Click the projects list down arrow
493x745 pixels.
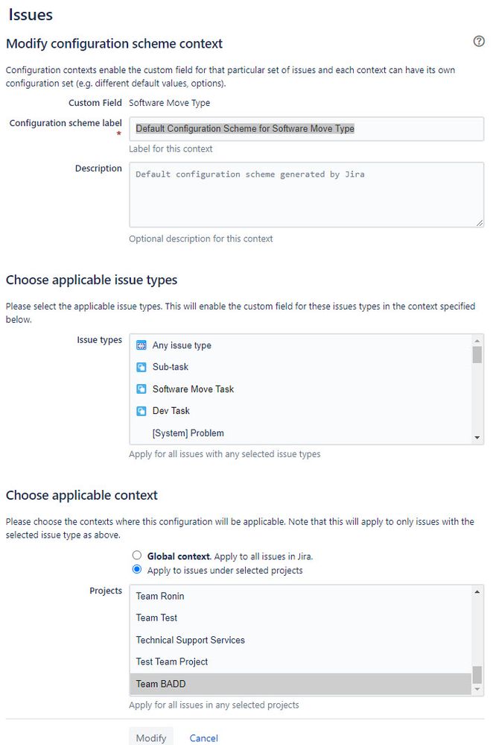477,689
